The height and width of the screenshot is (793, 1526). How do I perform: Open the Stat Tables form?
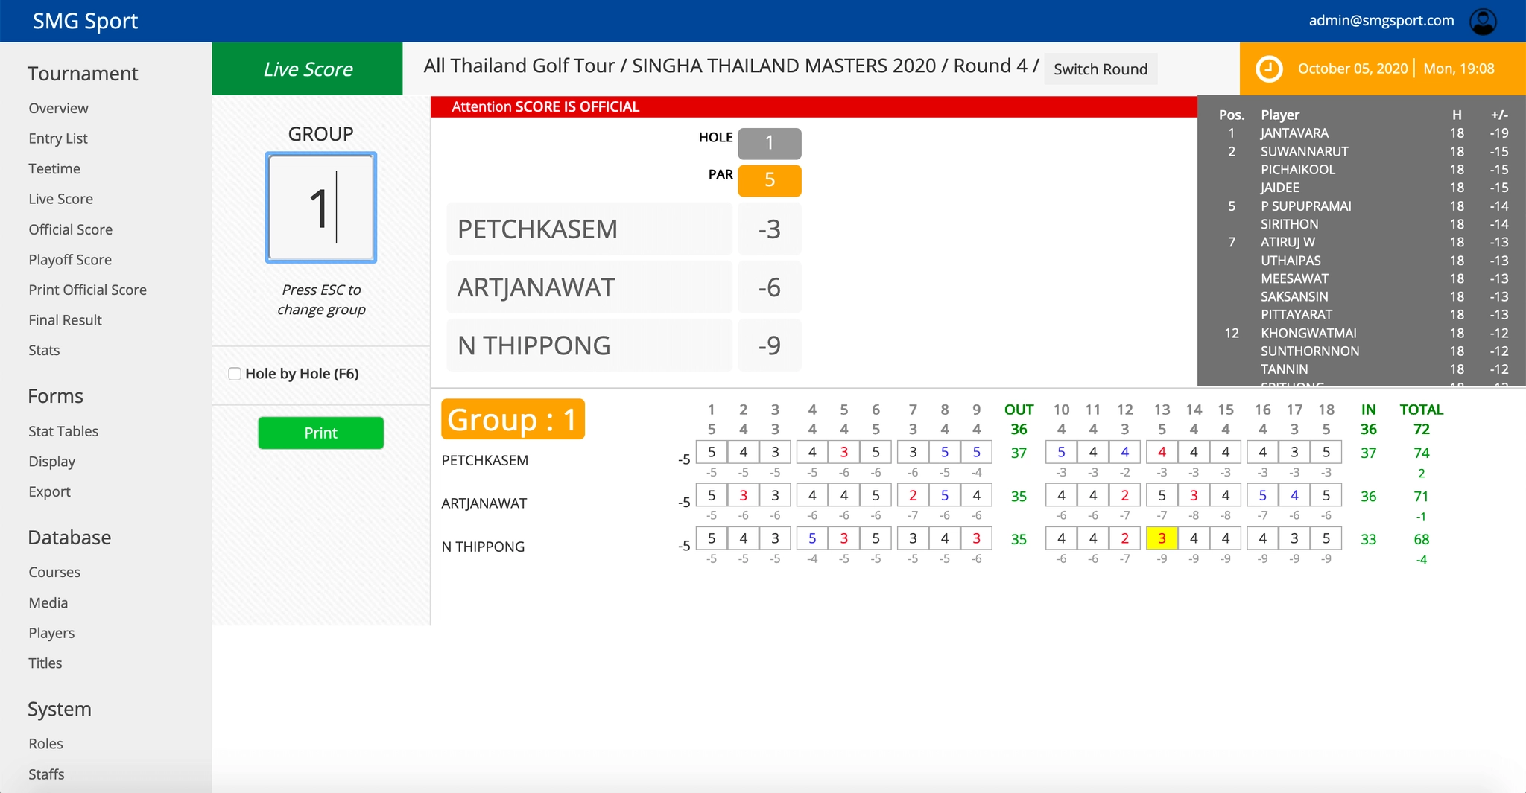[63, 431]
